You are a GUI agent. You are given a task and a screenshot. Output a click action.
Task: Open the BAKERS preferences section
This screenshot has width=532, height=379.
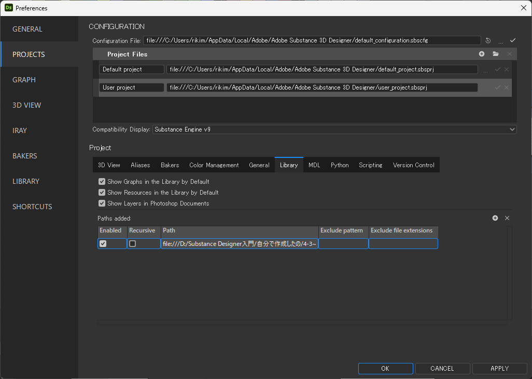(39, 156)
